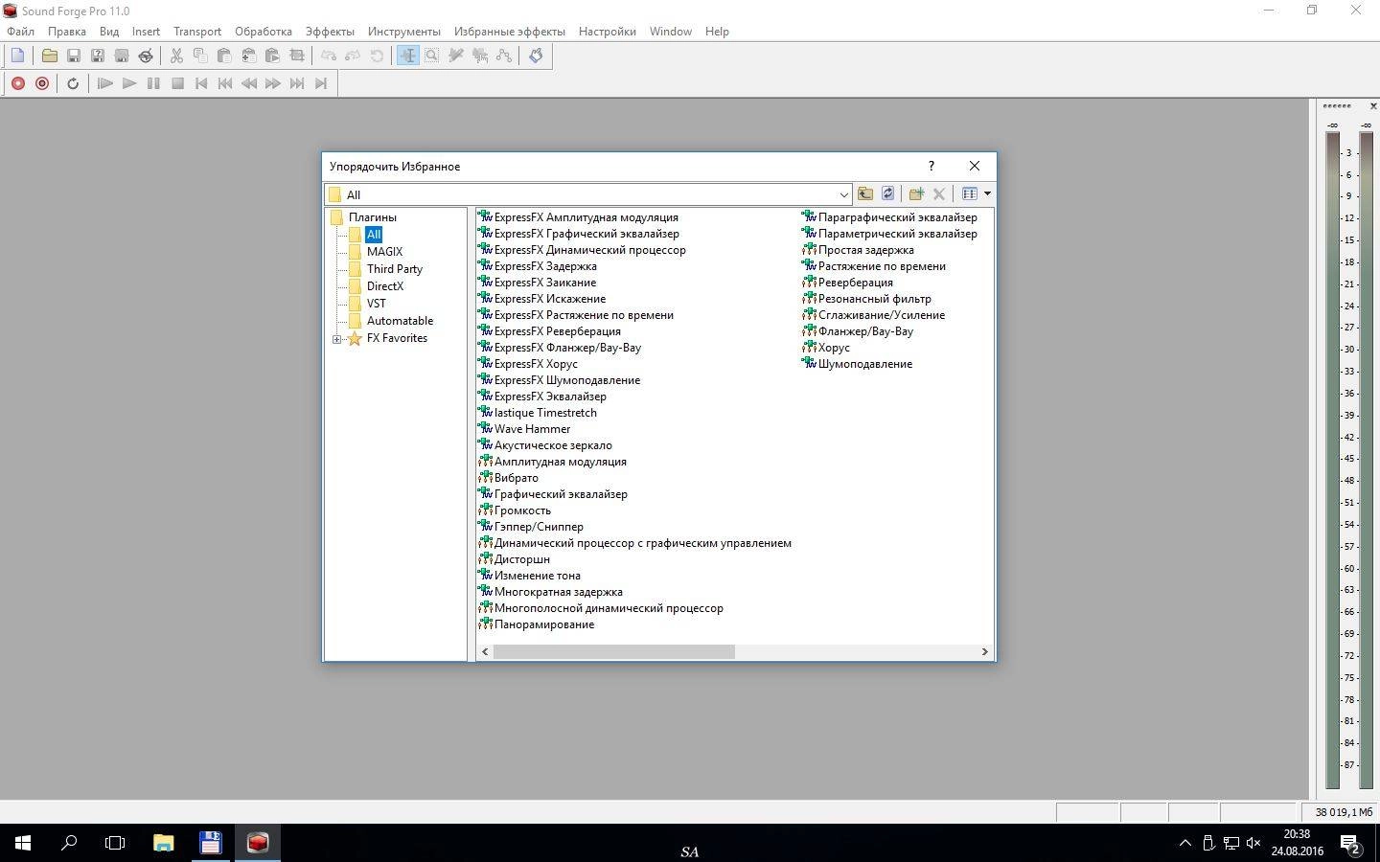Click the Save As floppy icon
The height and width of the screenshot is (862, 1380).
click(97, 56)
